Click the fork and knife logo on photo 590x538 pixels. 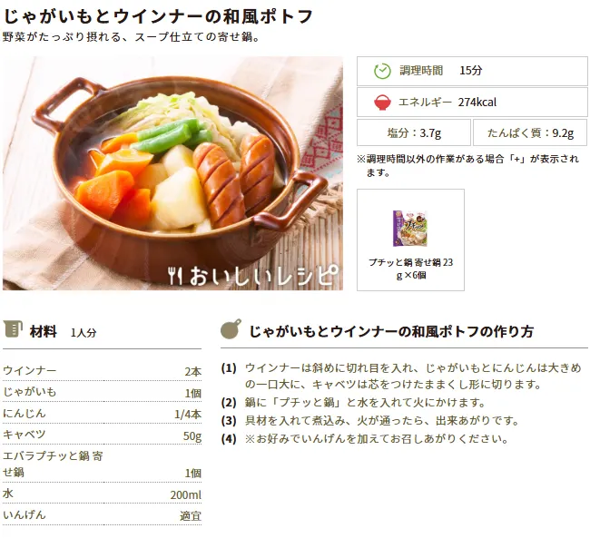point(175,276)
